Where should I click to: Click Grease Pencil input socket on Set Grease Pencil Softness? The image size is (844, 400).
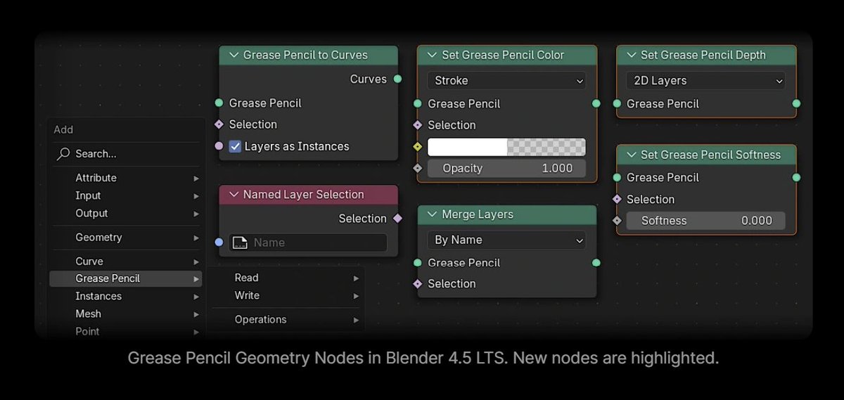pos(617,177)
